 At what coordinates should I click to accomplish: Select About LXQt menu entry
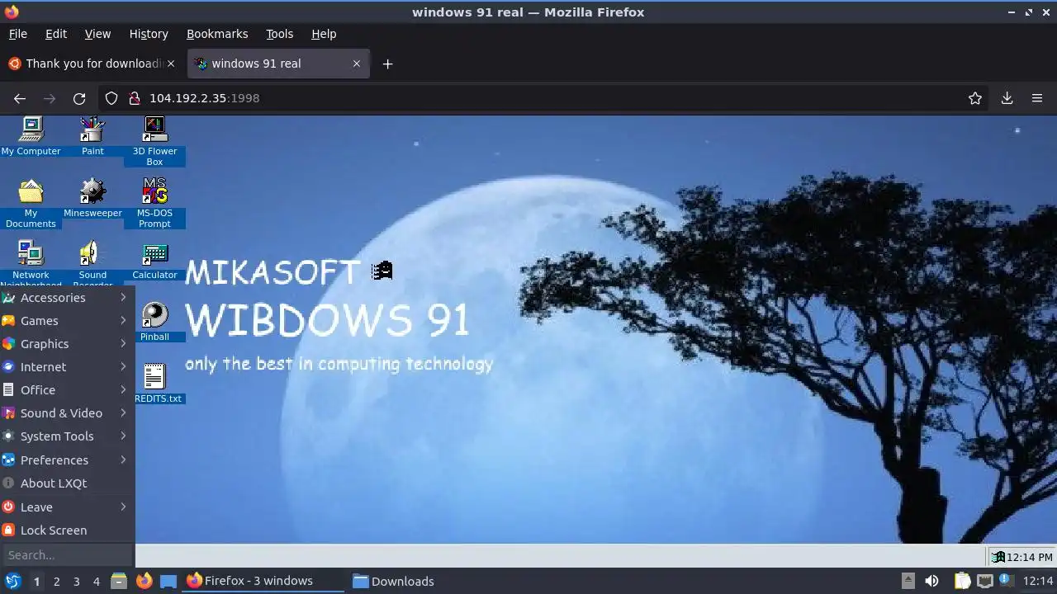67,483
